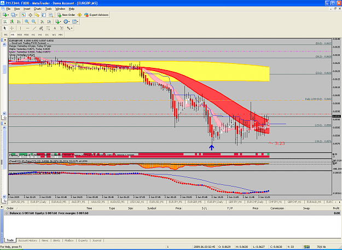Open the Window menu
Image resolution: width=342 pixels, height=250 pixels.
click(x=60, y=9)
